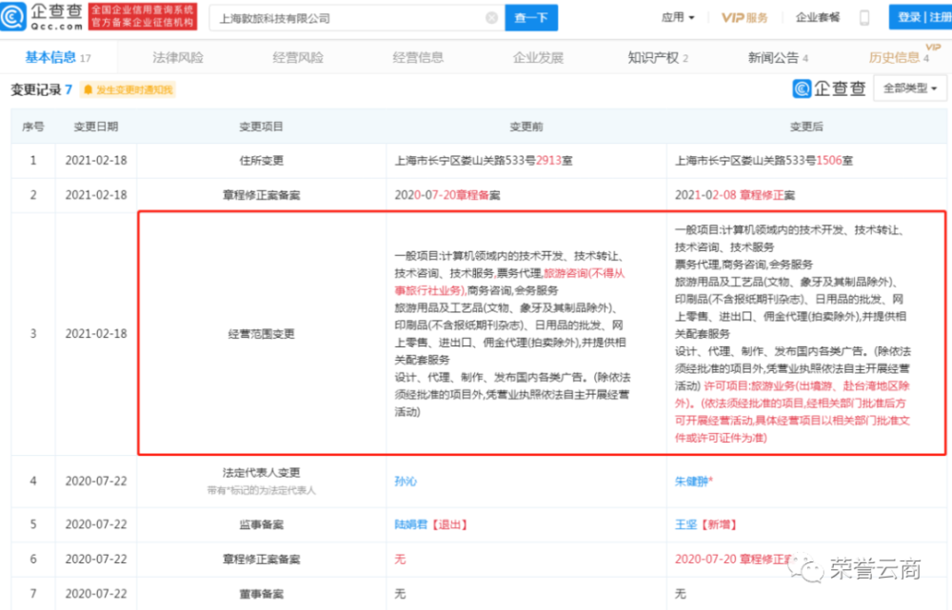Click the 变更项目 column header
952x610 pixels.
(x=261, y=127)
